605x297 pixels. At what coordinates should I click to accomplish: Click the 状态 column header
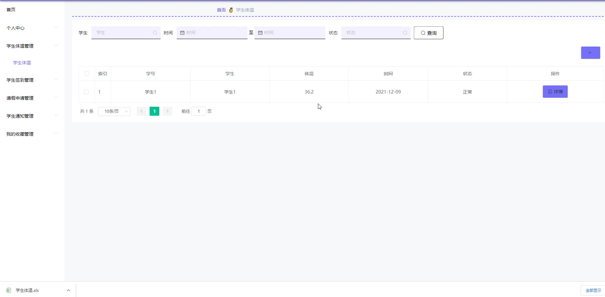pyautogui.click(x=467, y=74)
